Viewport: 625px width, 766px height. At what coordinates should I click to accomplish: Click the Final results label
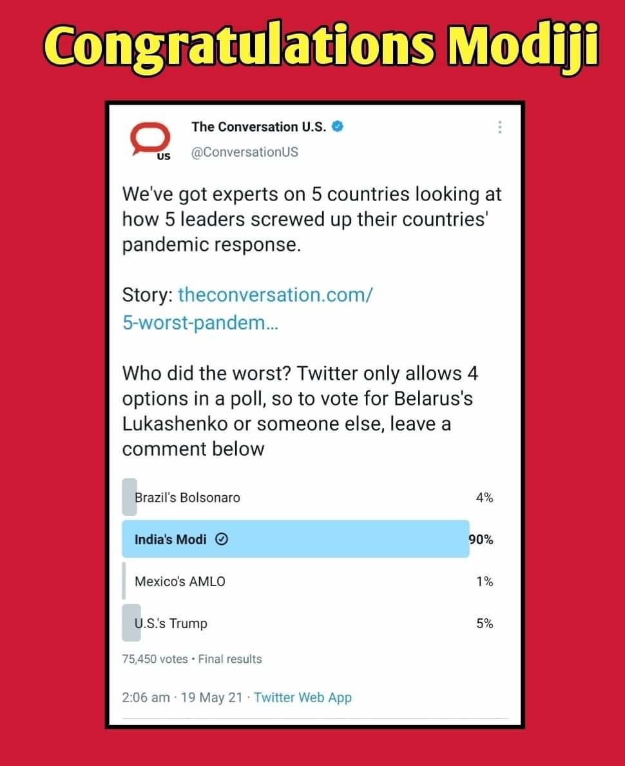(230, 659)
